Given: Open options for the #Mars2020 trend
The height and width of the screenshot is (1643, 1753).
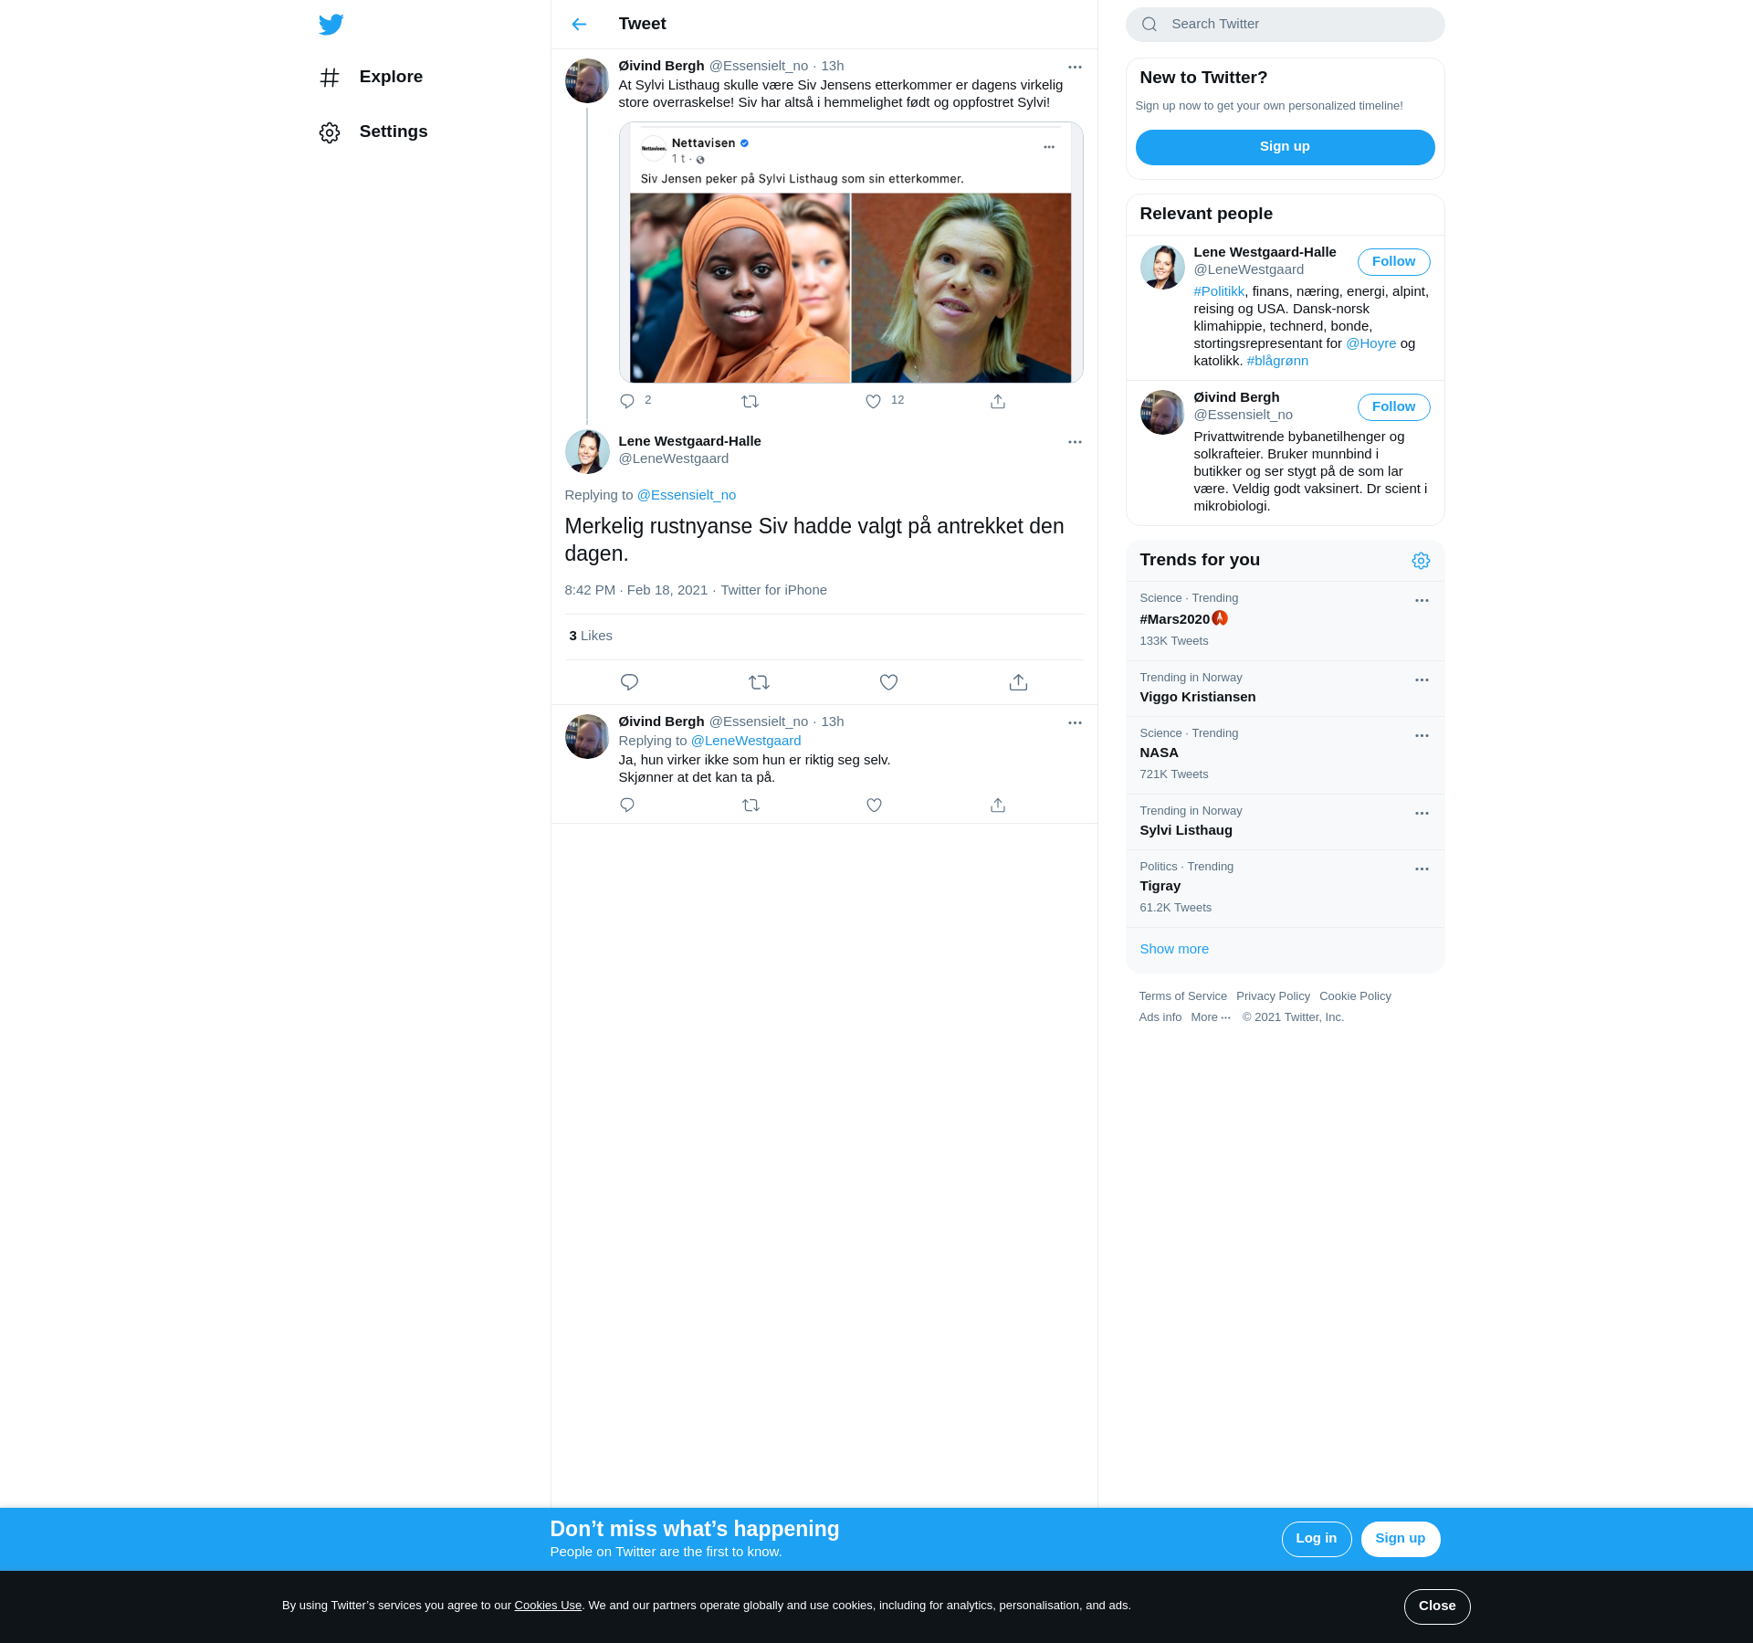Looking at the screenshot, I should [1422, 601].
